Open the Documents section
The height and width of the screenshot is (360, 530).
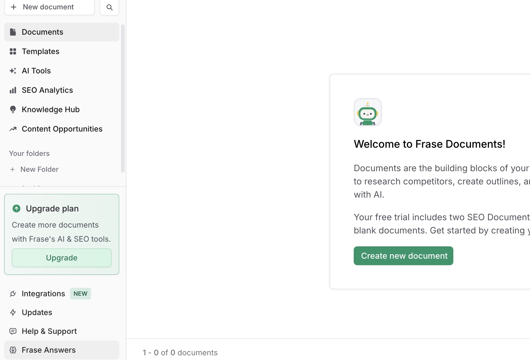point(62,32)
